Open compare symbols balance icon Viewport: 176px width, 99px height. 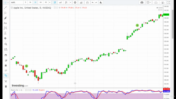coord(87,2)
